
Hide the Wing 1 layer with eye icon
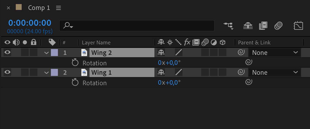click(7, 72)
